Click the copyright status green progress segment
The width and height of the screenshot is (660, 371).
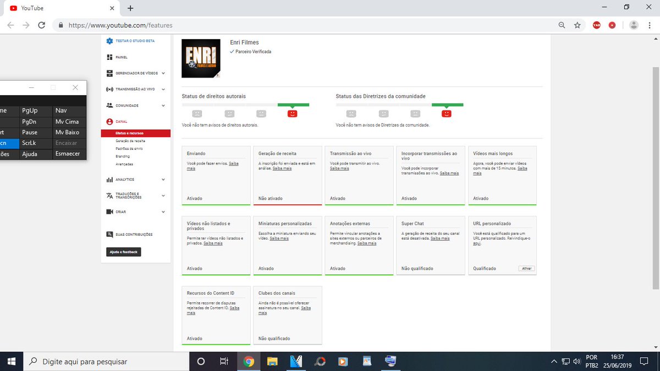click(293, 104)
